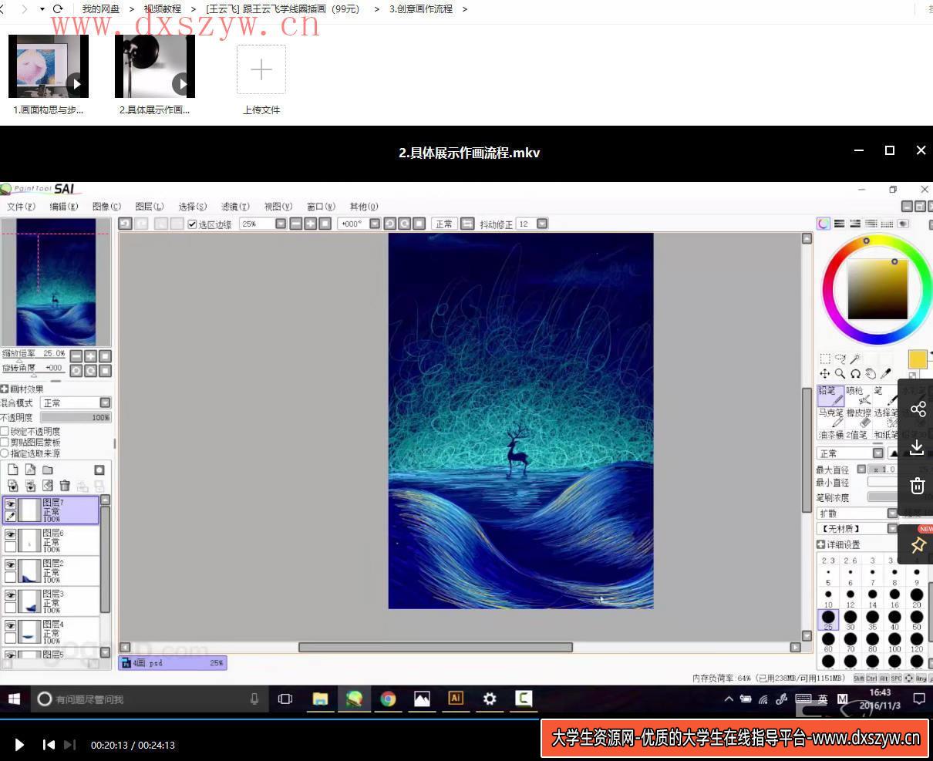The image size is (933, 761).
Task: Create a new normal layer
Action: click(13, 470)
